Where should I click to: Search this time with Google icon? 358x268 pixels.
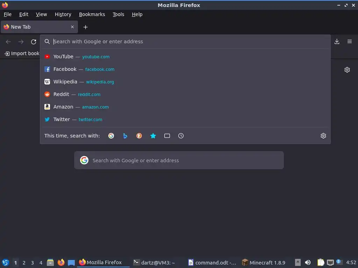pos(111,136)
